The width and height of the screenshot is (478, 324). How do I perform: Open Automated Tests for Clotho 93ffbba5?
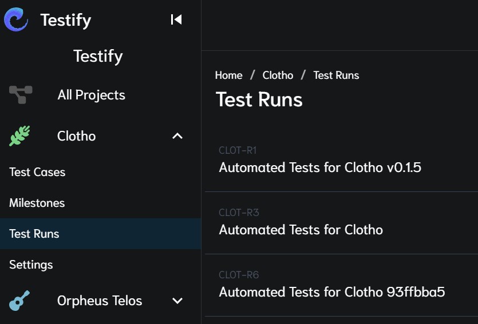click(331, 292)
